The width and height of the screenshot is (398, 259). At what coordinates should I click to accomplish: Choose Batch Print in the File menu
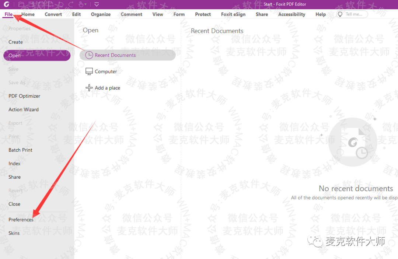point(20,150)
